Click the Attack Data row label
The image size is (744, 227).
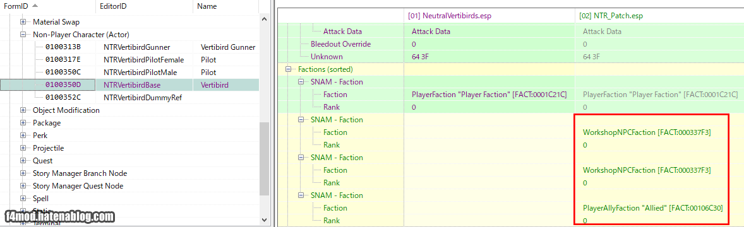pyautogui.click(x=342, y=32)
